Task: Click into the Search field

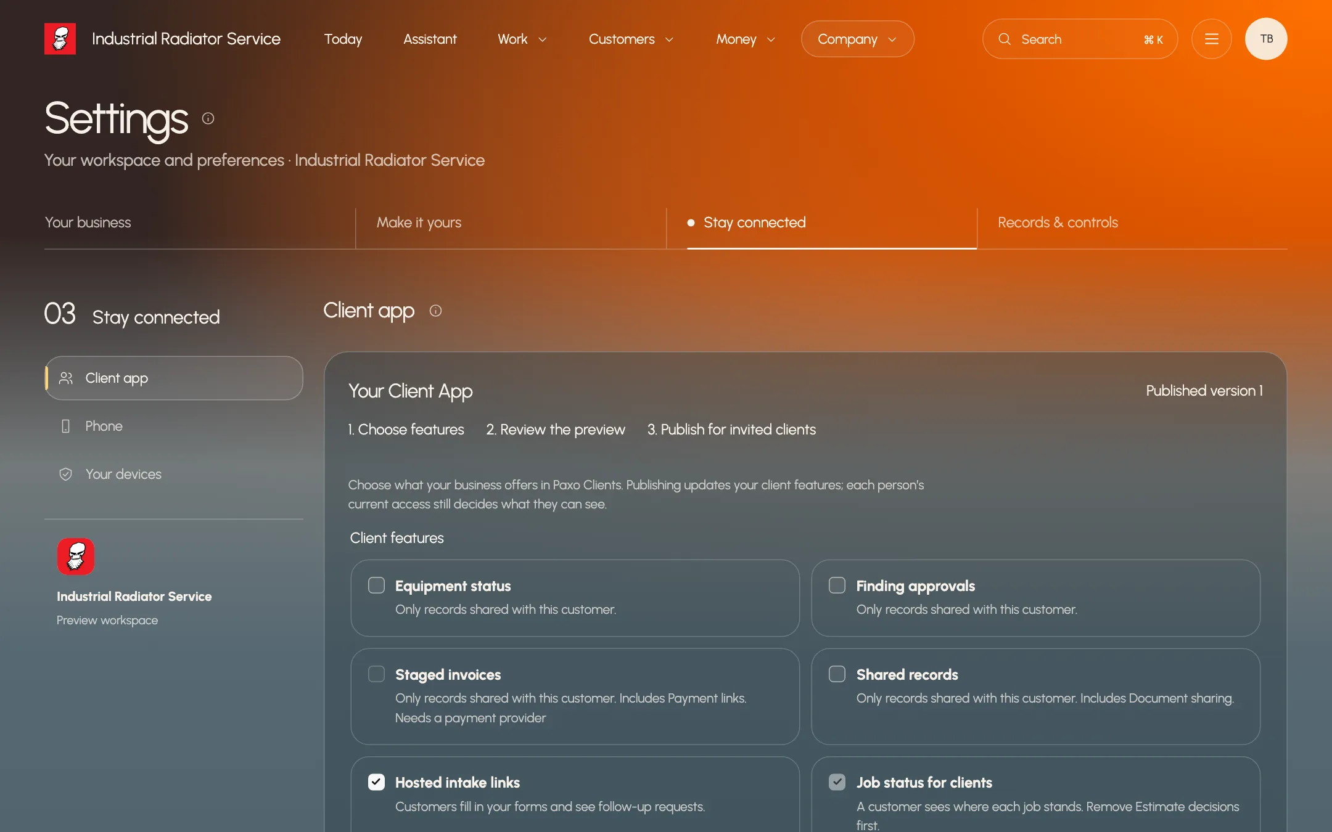Action: 1080,39
